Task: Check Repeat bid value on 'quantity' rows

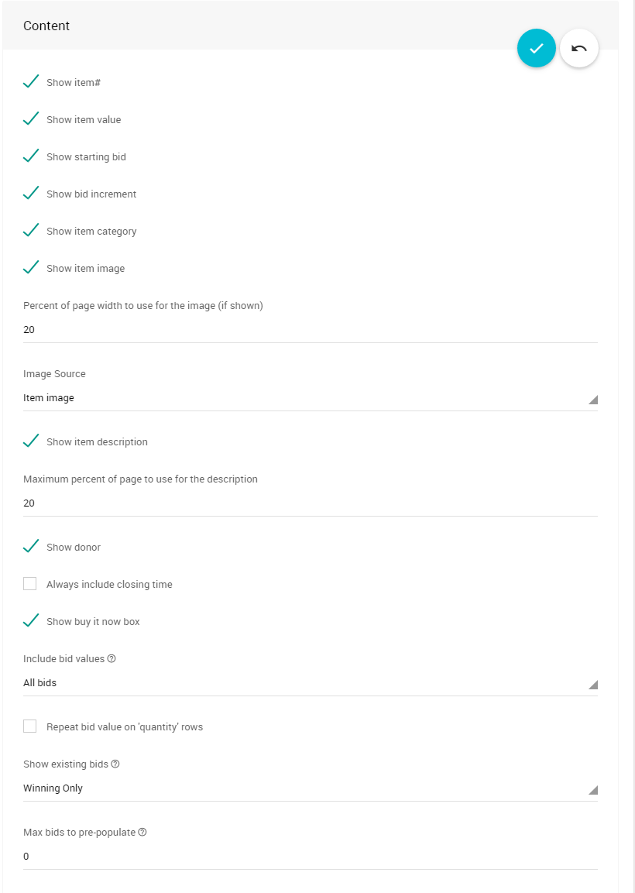Action: click(30, 726)
